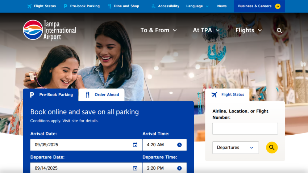Click the utensils icon on Order Ahead tab
The image size is (308, 173).
(x=87, y=95)
